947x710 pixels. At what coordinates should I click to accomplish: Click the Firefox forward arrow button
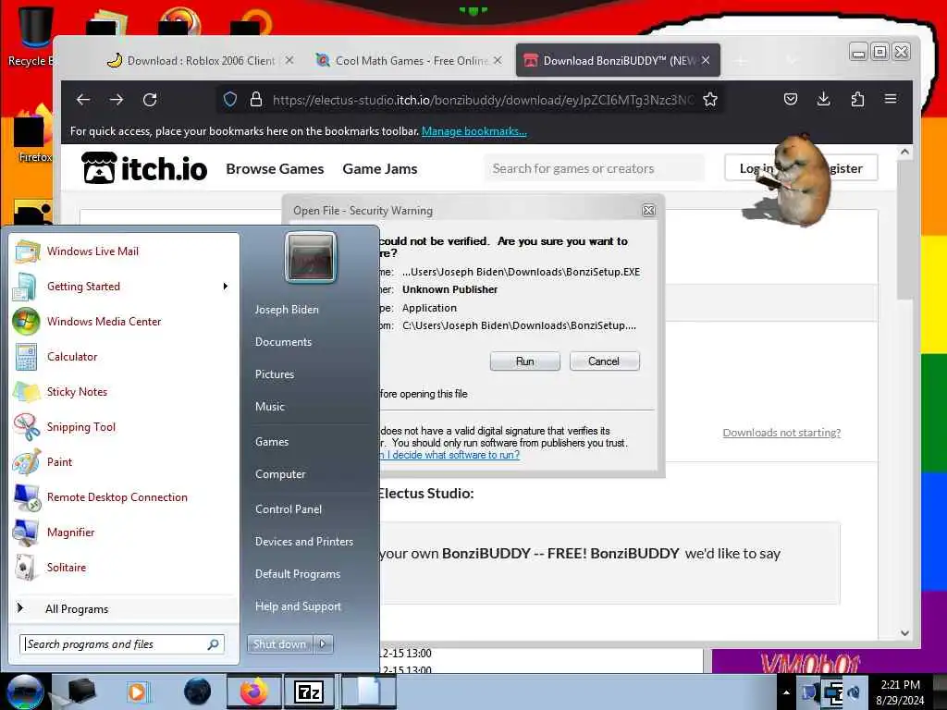(x=117, y=100)
